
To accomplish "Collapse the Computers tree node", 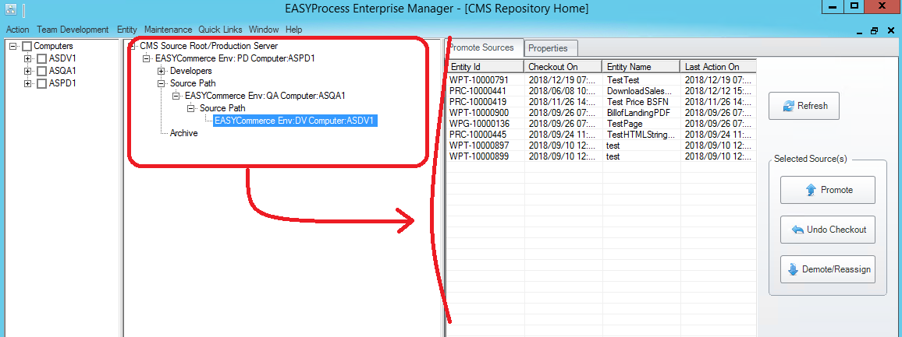I will click(13, 46).
